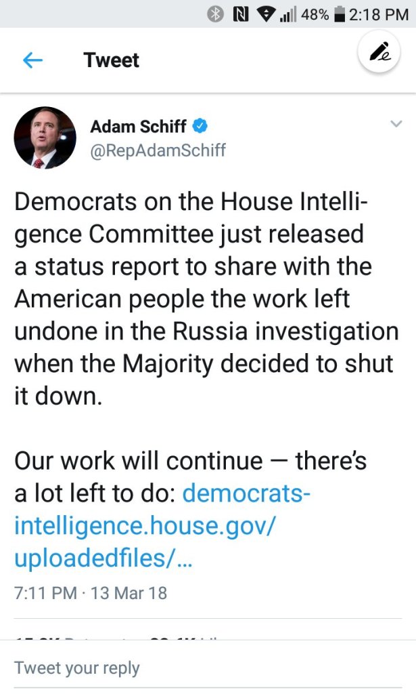Tap the battery icon in status bar
Image resolution: width=416 pixels, height=694 pixels.
340,14
